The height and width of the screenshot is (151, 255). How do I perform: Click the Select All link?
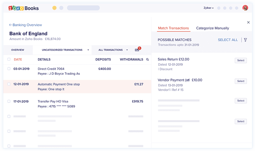[228, 40]
